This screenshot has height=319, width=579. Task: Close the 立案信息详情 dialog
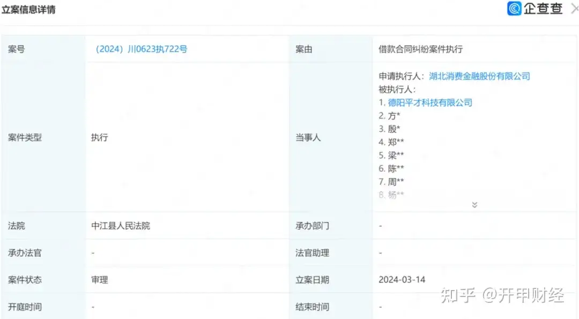[x=575, y=9]
